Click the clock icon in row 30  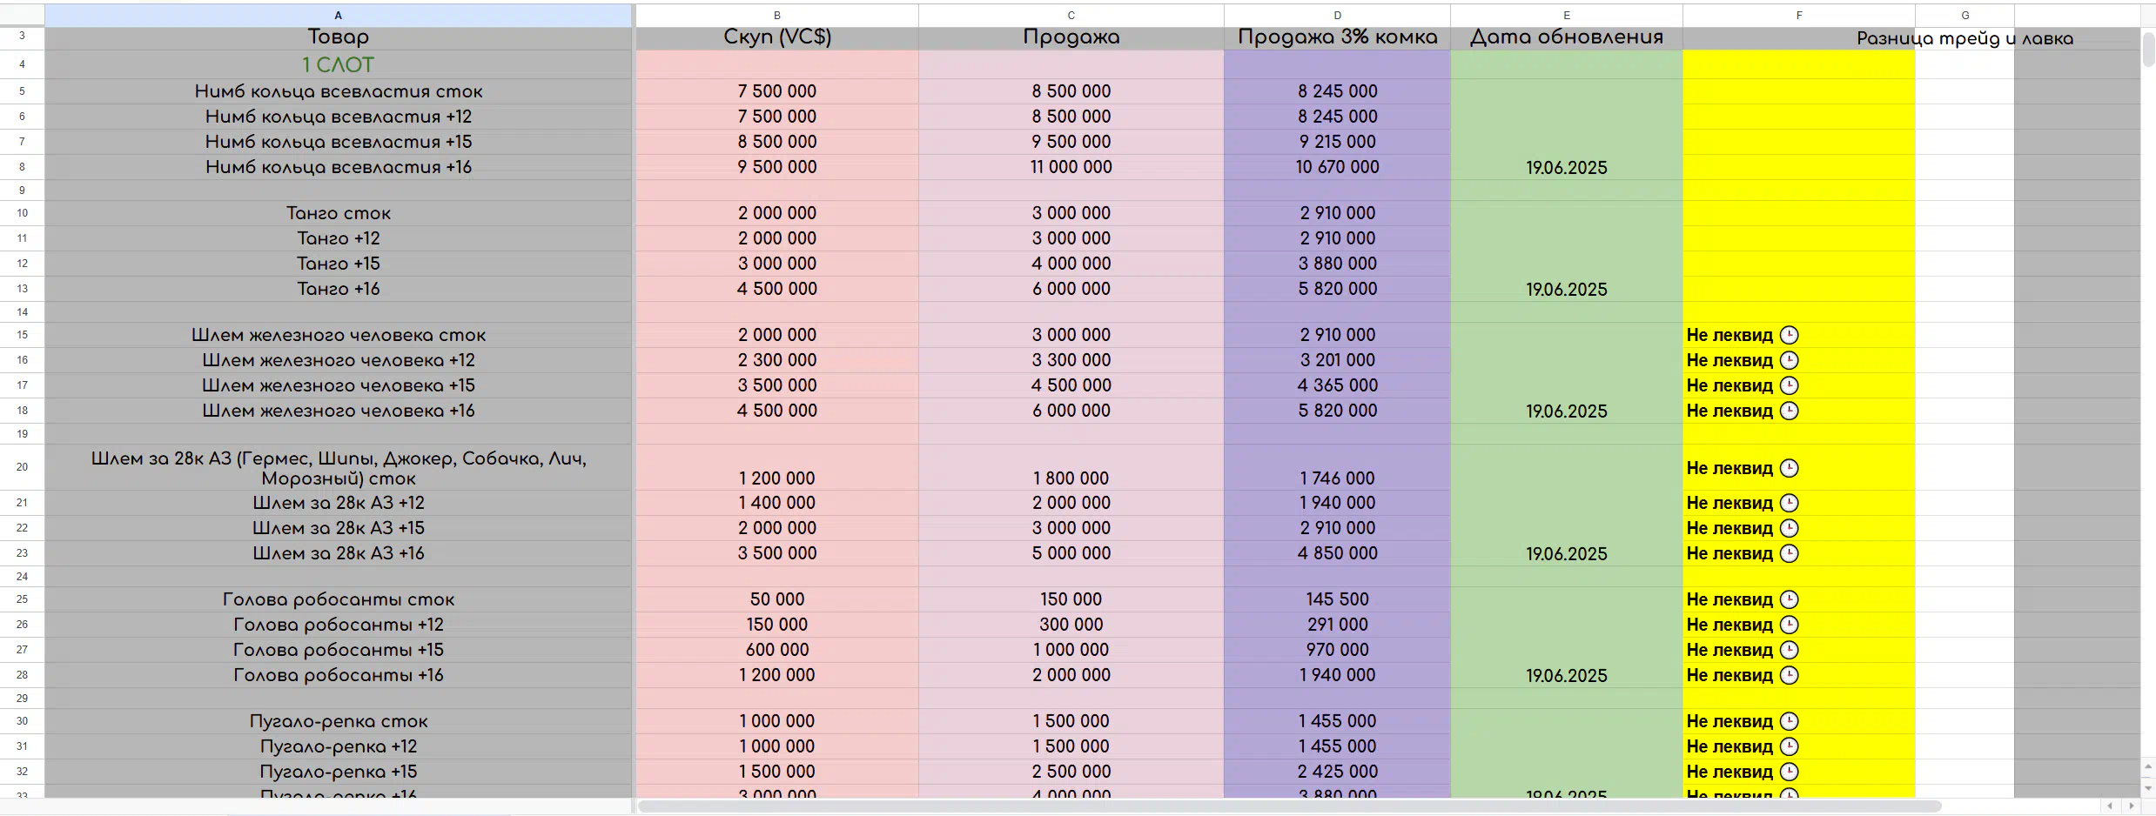[1789, 721]
